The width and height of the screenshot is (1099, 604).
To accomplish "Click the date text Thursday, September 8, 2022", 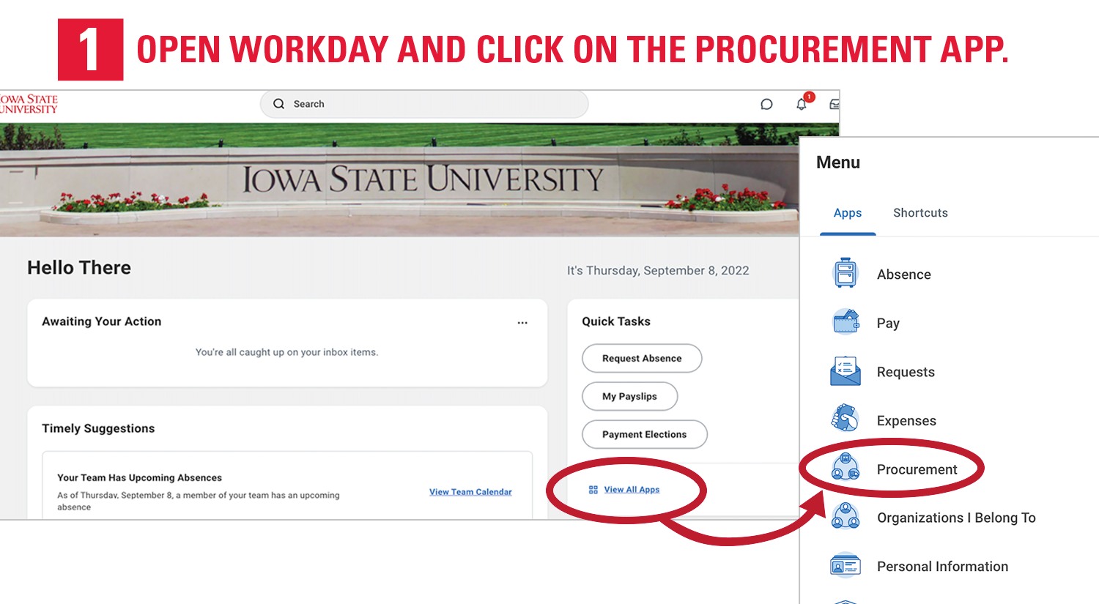I will (658, 271).
